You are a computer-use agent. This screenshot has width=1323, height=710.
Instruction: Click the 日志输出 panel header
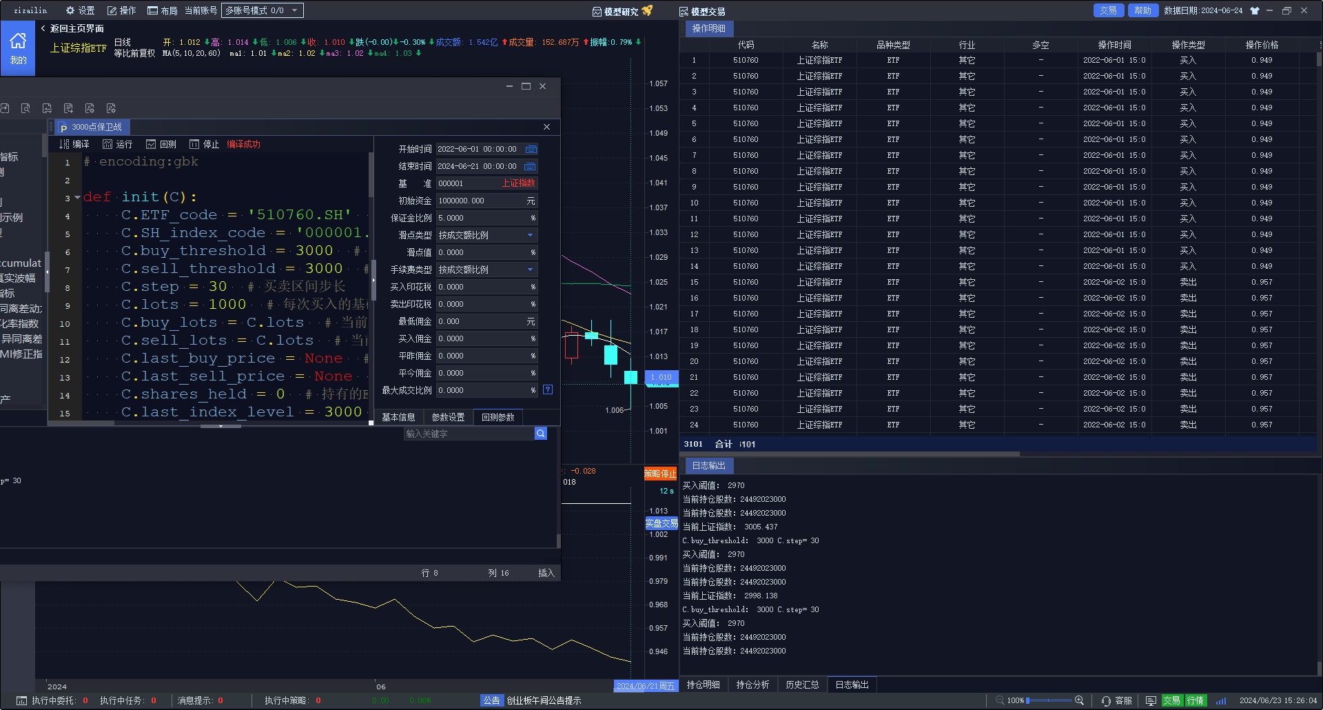pyautogui.click(x=708, y=465)
